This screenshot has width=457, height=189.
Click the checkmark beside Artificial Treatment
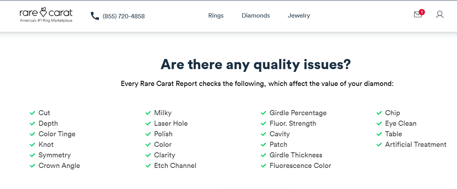(379, 144)
